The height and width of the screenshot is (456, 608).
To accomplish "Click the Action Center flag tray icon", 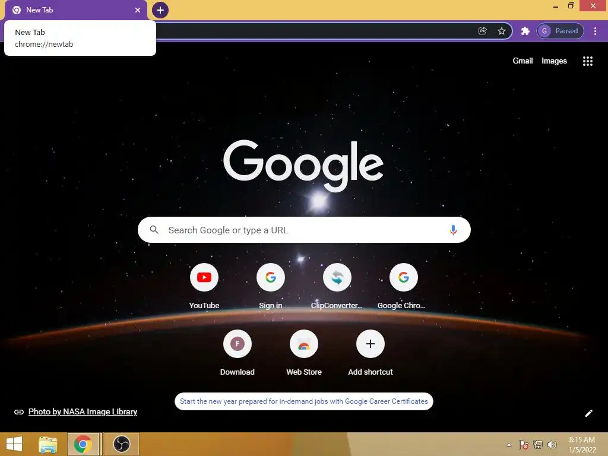I will pyautogui.click(x=523, y=445).
